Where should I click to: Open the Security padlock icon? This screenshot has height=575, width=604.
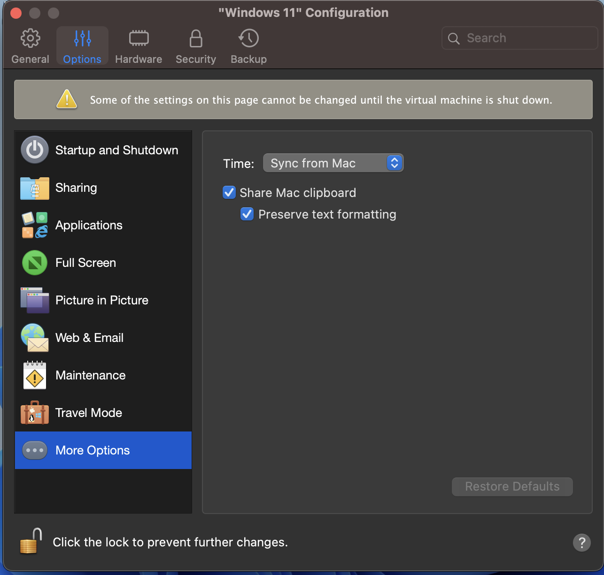196,38
